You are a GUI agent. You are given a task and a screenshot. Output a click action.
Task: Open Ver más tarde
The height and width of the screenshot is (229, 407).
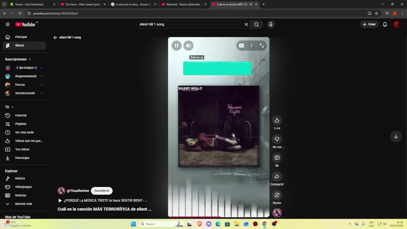pyautogui.click(x=24, y=132)
